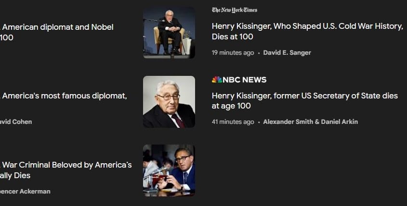Click the '19 minutes ago' timestamp

233,53
